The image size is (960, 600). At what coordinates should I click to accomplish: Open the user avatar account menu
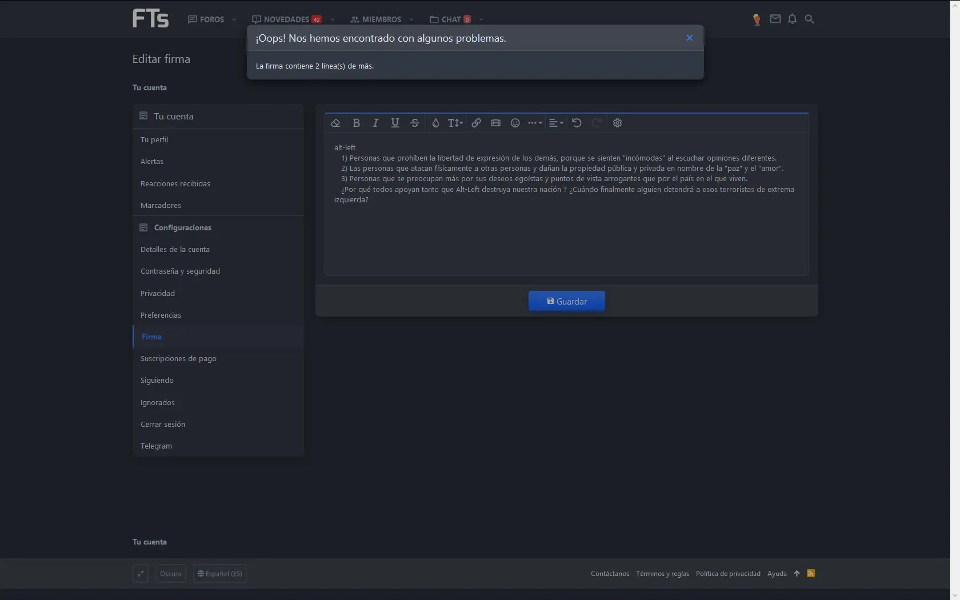pyautogui.click(x=757, y=19)
